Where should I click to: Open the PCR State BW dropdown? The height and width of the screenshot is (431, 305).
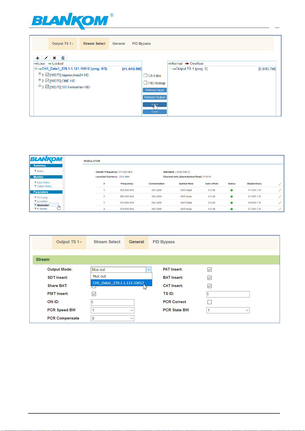click(228, 310)
